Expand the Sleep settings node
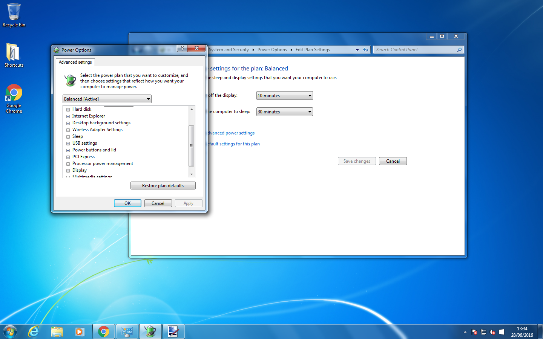543x339 pixels. 68,137
